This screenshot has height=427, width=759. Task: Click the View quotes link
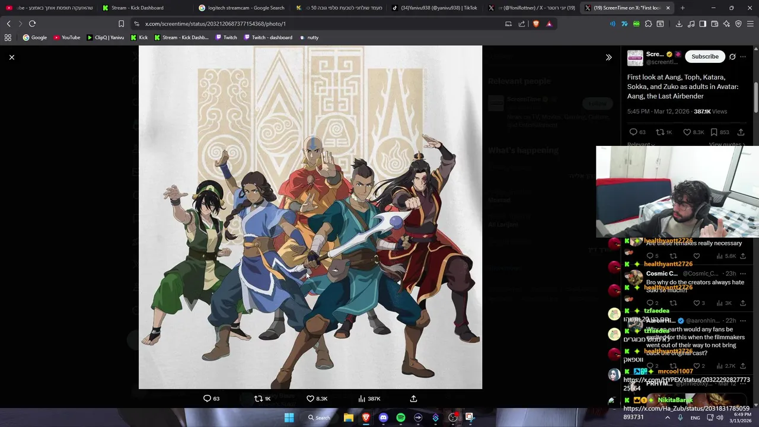click(x=728, y=144)
